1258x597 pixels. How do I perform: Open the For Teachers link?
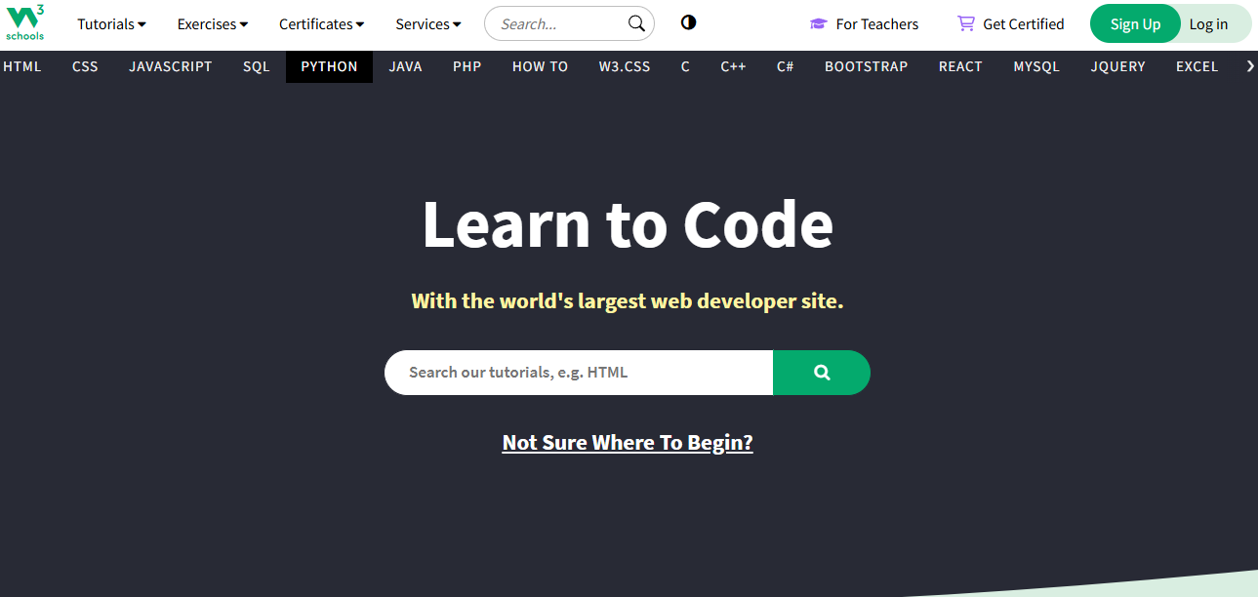coord(864,24)
